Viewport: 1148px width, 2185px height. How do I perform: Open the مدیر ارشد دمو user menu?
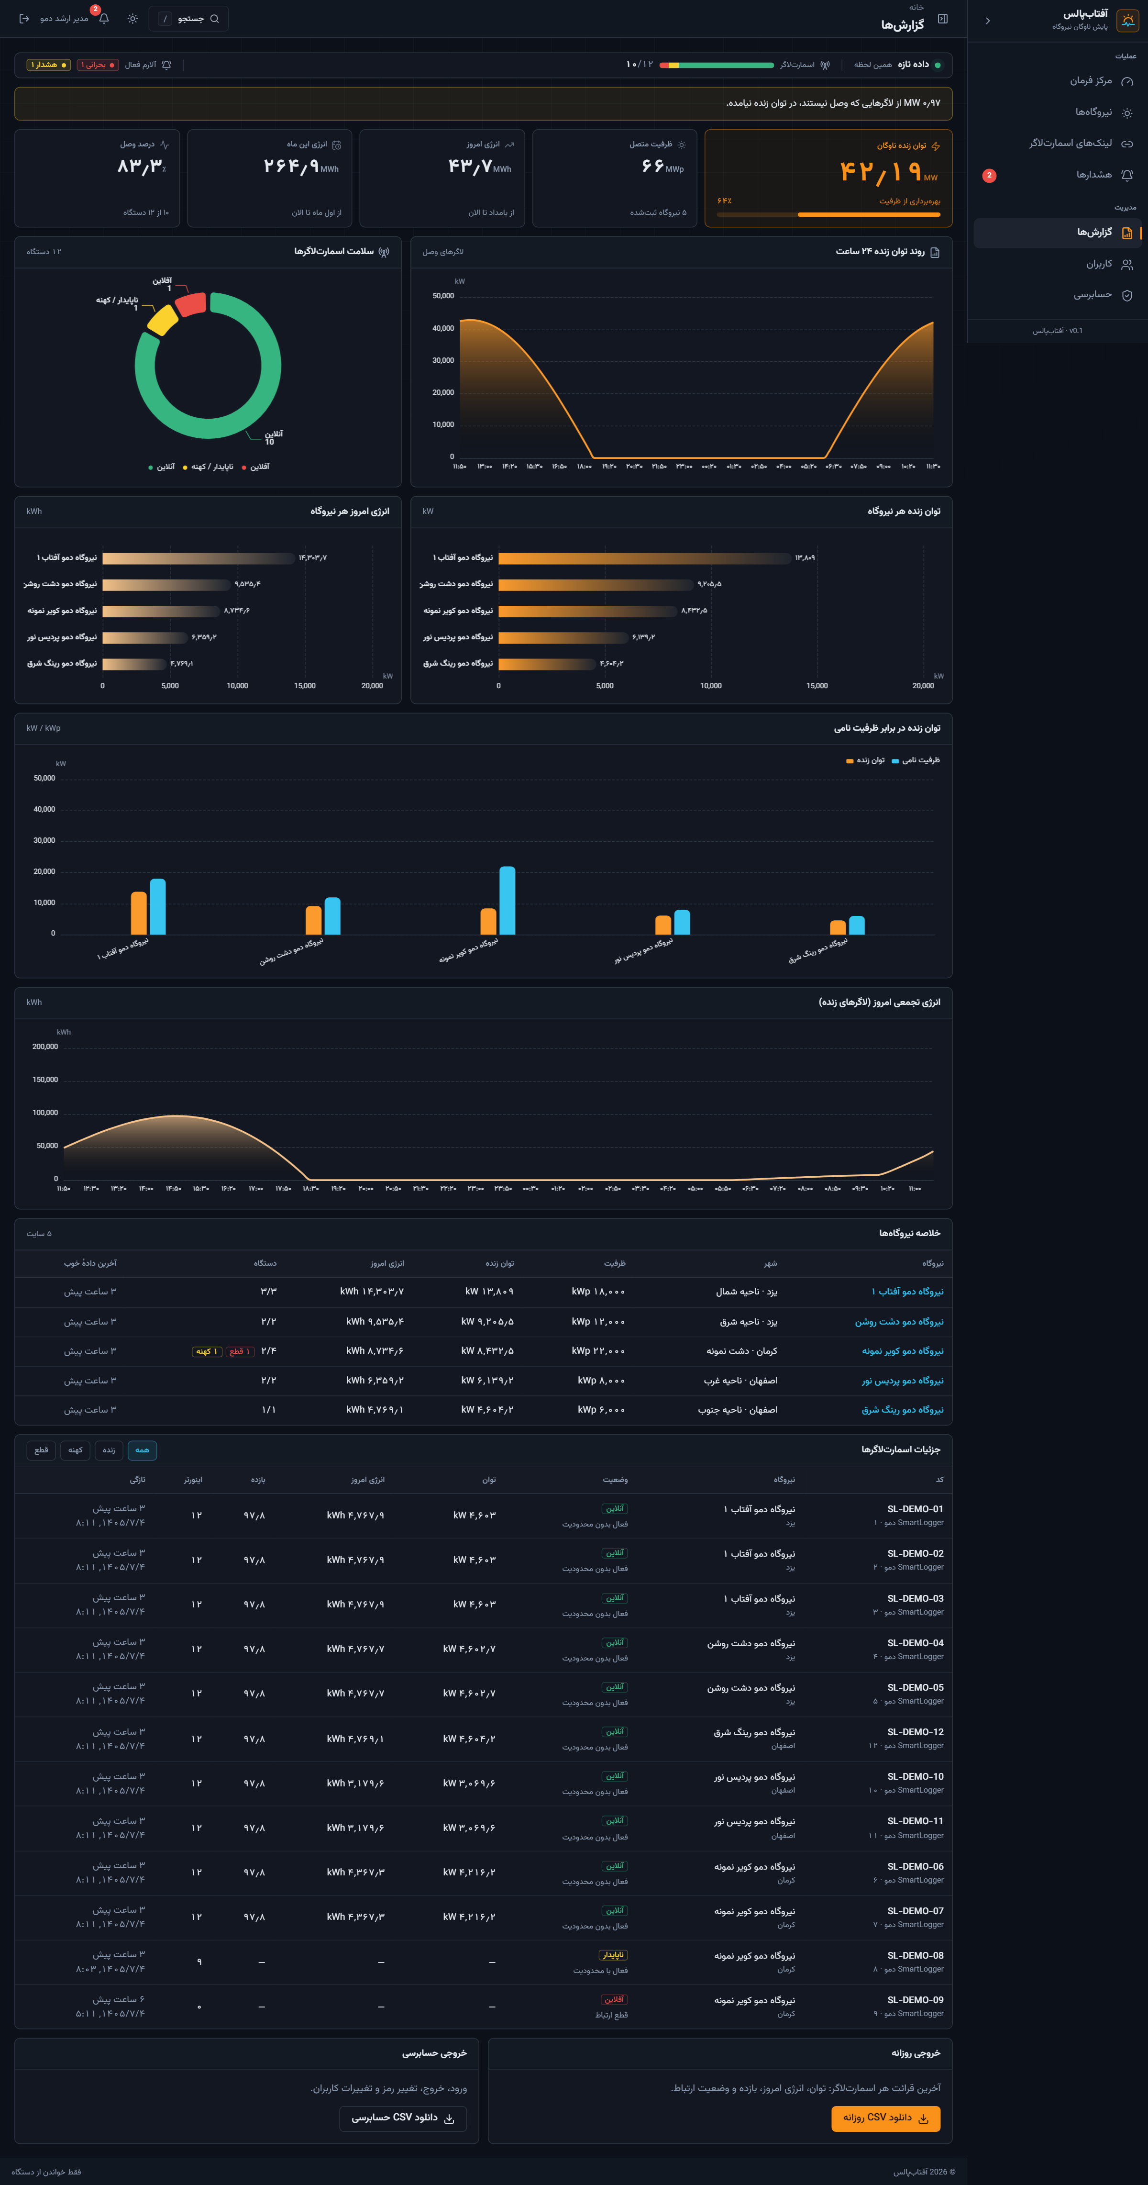pyautogui.click(x=65, y=19)
